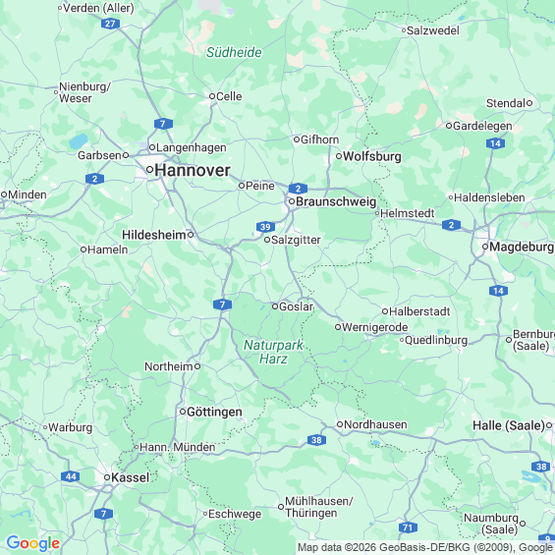Image resolution: width=555 pixels, height=555 pixels.
Task: Click the A39 highway shield near Salzgitter
Action: coord(265,227)
